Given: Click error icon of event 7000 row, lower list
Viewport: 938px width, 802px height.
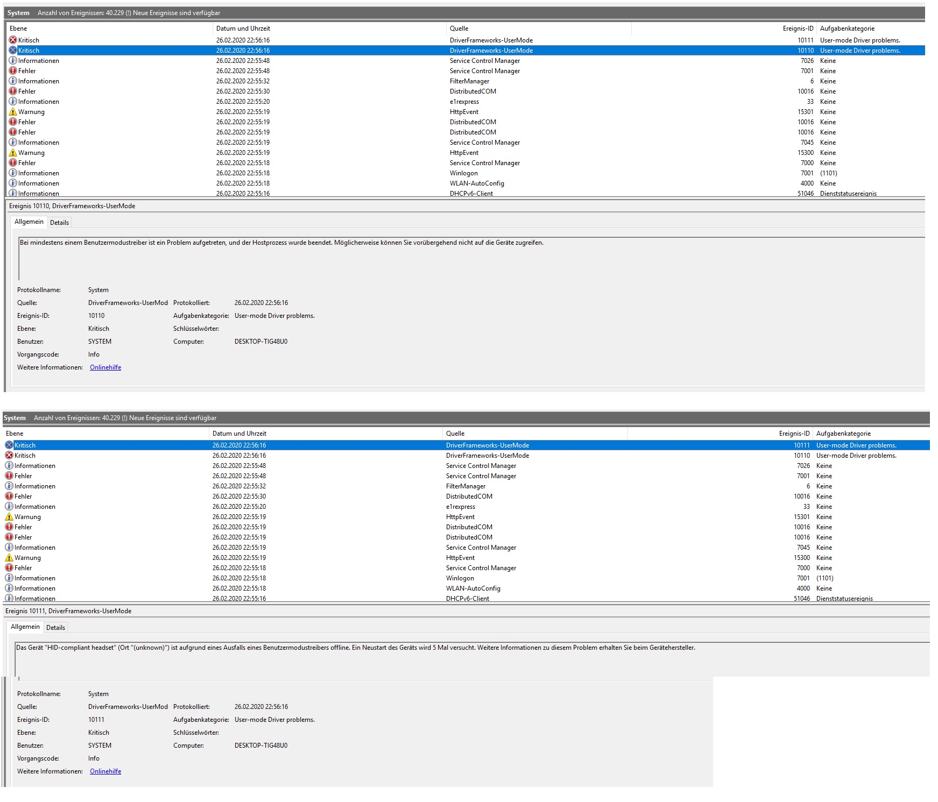Looking at the screenshot, I should [x=9, y=568].
